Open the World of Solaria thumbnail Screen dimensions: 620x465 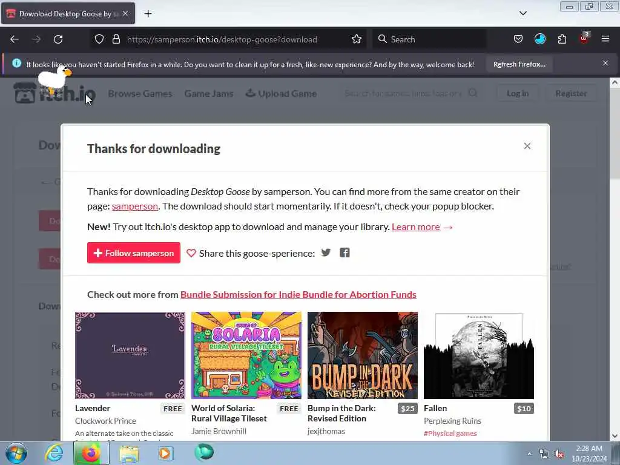[x=246, y=355]
